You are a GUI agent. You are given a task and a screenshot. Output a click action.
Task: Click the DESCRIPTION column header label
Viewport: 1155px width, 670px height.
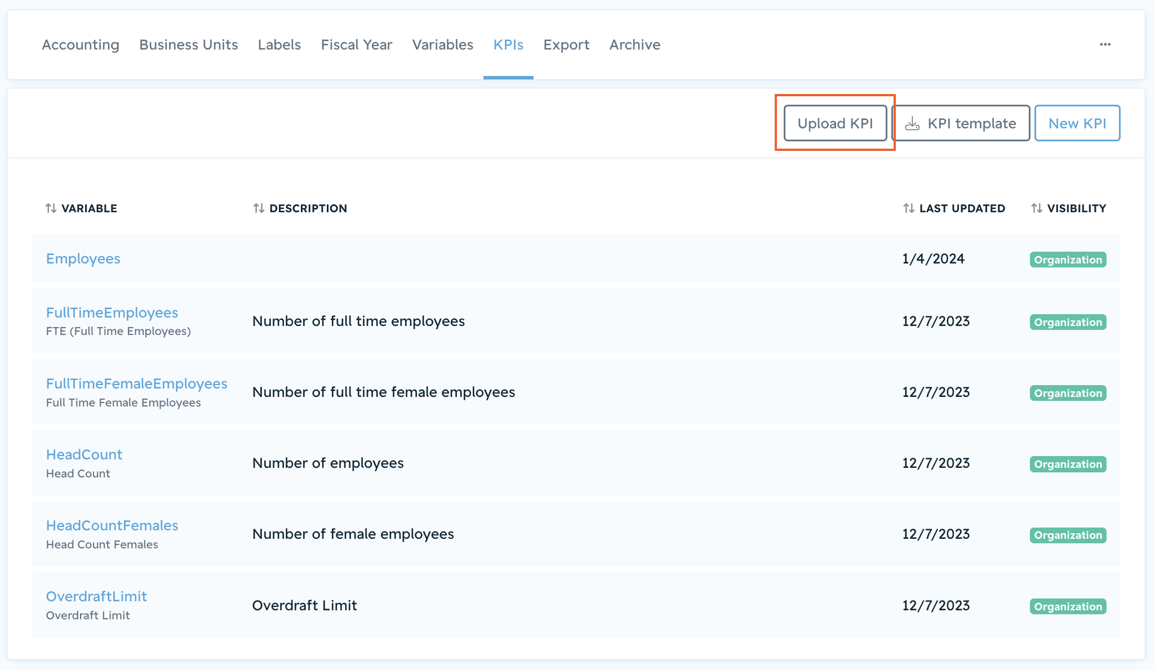308,208
